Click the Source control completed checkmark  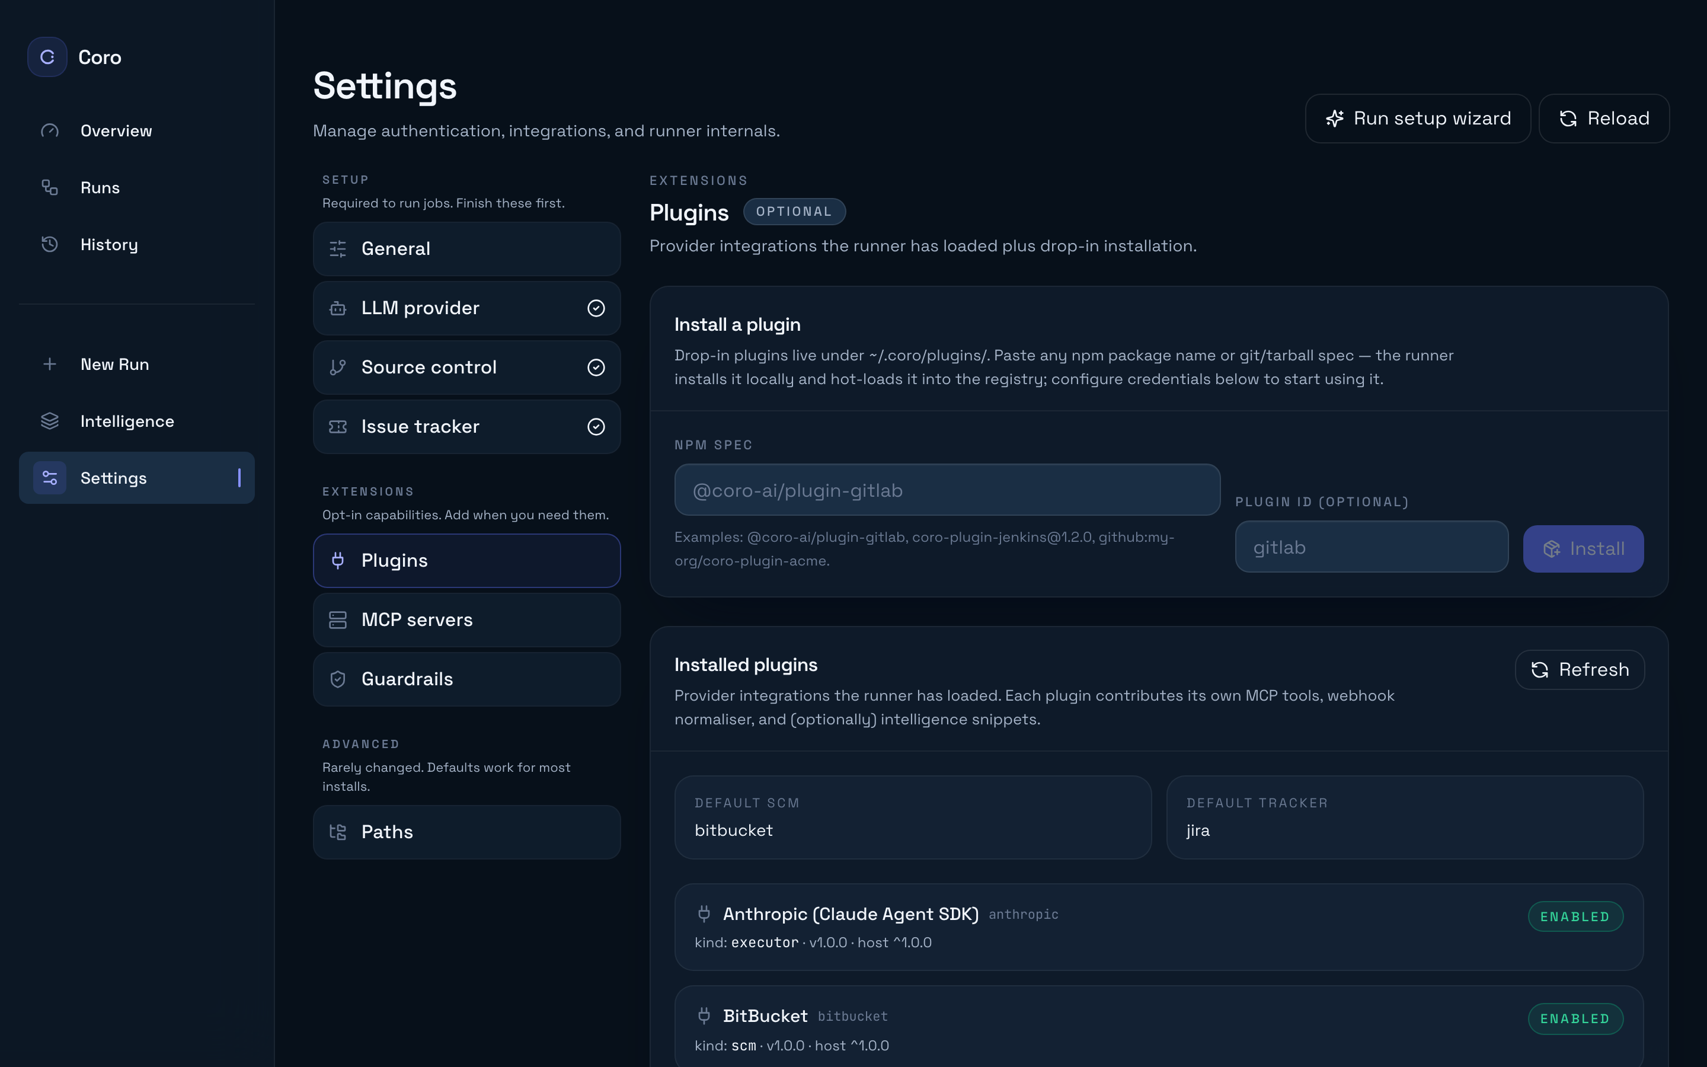[x=596, y=367]
